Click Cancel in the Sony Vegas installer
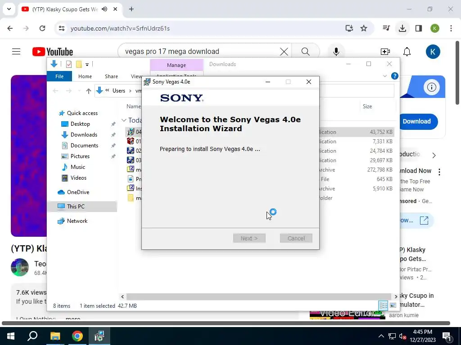Image resolution: width=461 pixels, height=345 pixels. click(x=296, y=238)
